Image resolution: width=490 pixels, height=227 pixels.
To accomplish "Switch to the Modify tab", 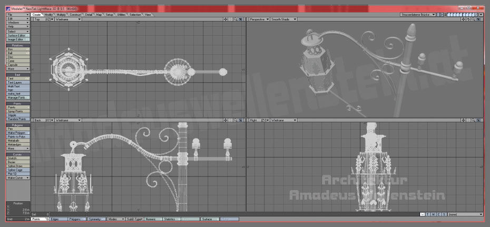I will 48,15.
